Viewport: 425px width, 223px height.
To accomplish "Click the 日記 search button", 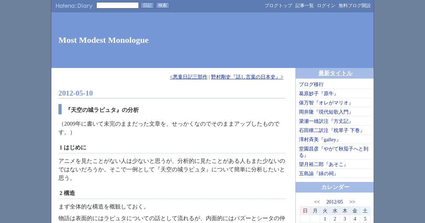I will tap(147, 5).
